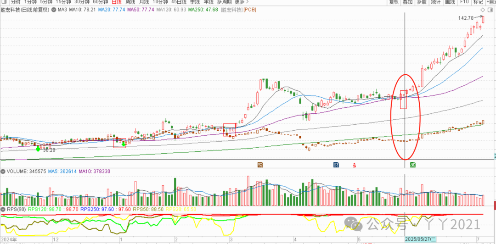Click the green arrow inside the red box

(x=123, y=144)
